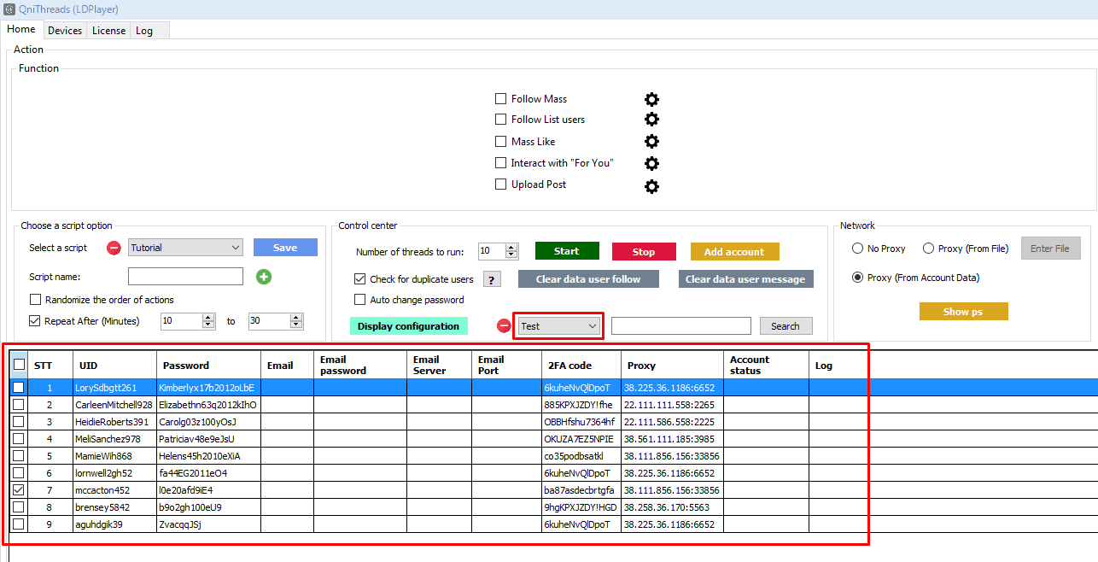1098x562 pixels.
Task: Click red minus icon beside Tutorial script
Action: pyautogui.click(x=114, y=249)
